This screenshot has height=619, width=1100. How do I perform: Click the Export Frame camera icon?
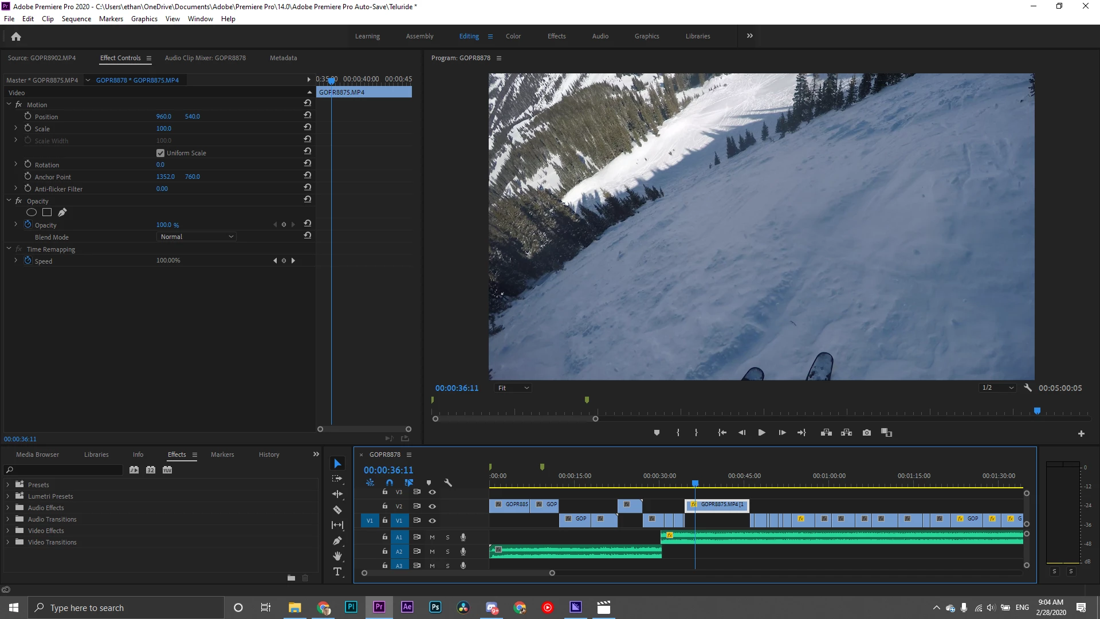(x=867, y=433)
